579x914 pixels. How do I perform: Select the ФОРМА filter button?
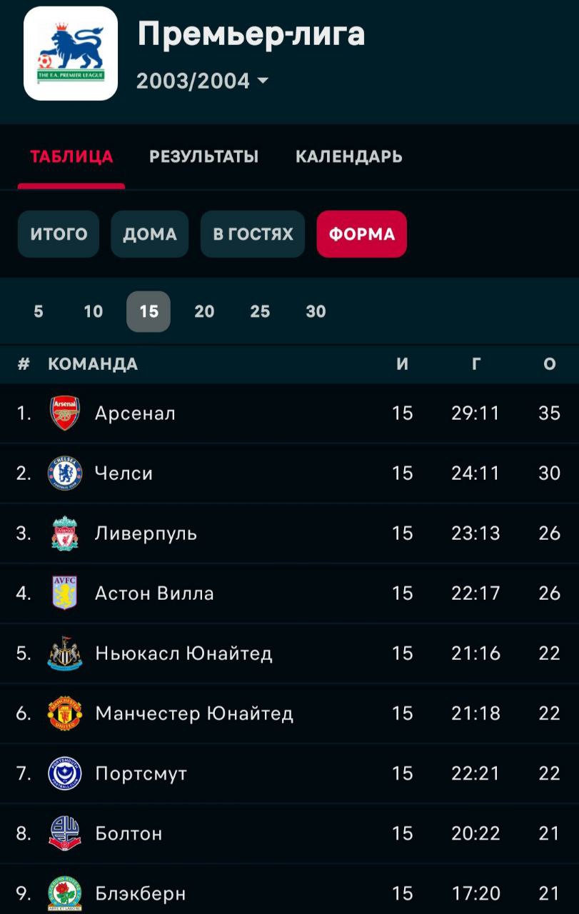point(362,234)
